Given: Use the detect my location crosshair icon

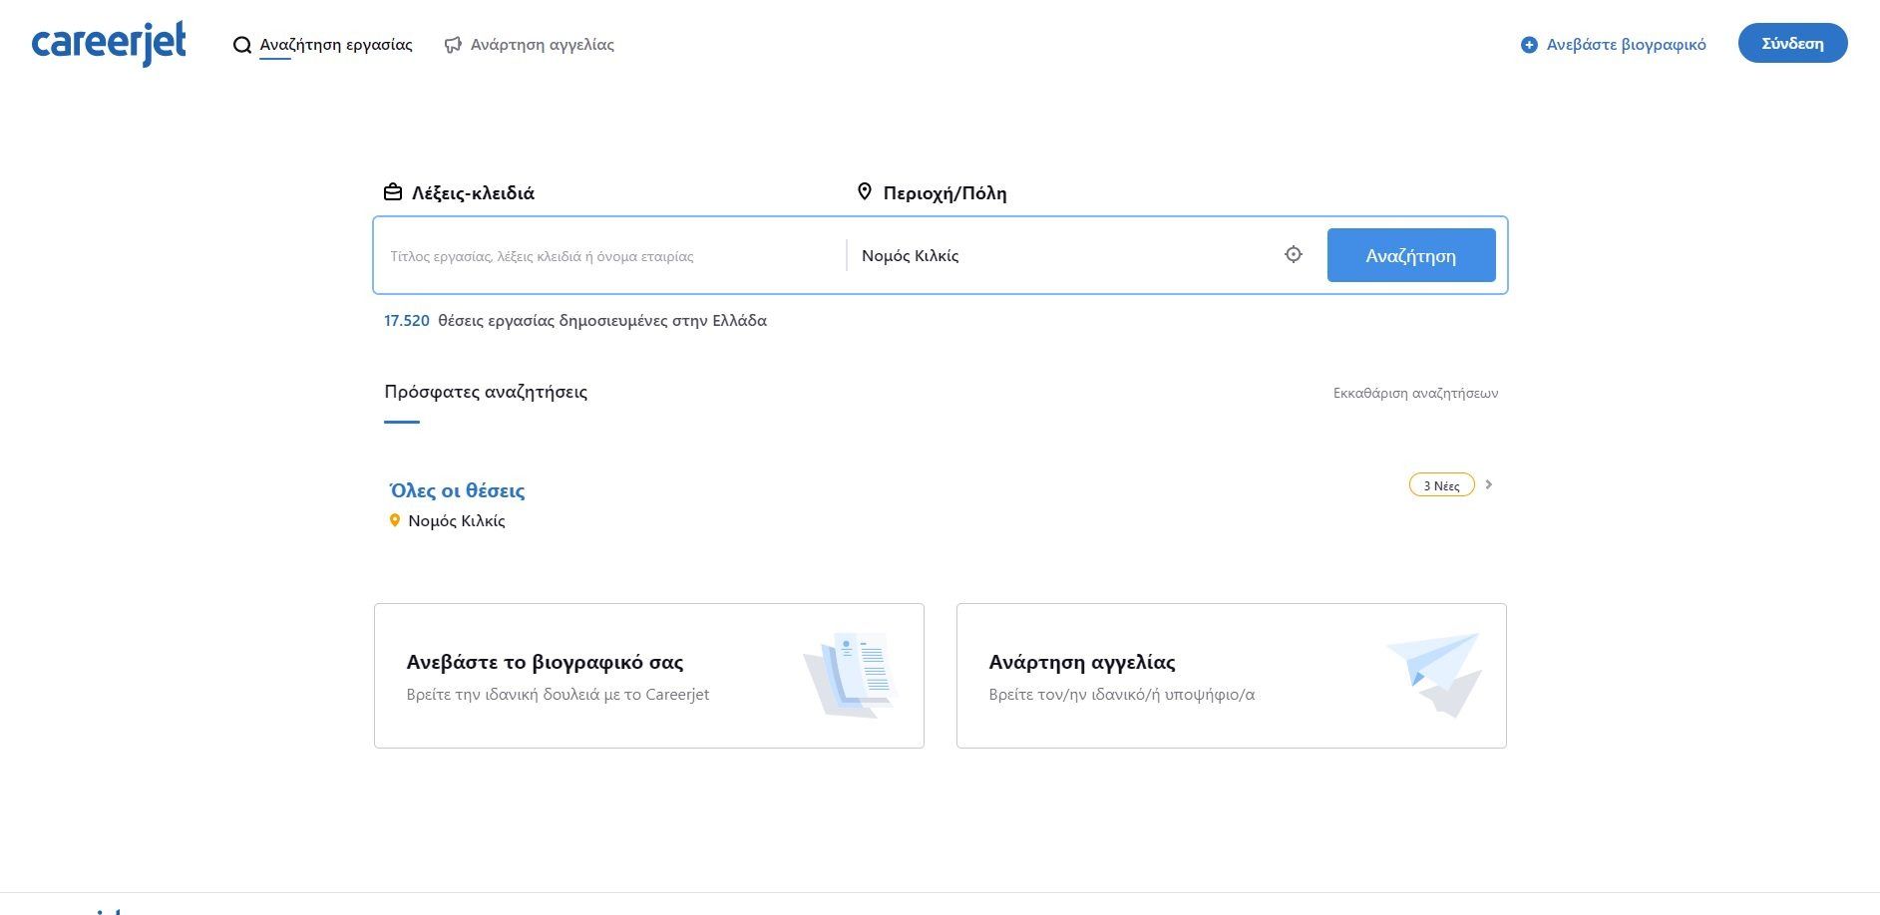Looking at the screenshot, I should 1293,255.
